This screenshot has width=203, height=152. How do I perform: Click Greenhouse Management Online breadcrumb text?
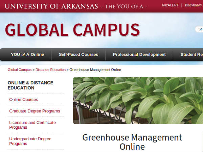click(95, 70)
